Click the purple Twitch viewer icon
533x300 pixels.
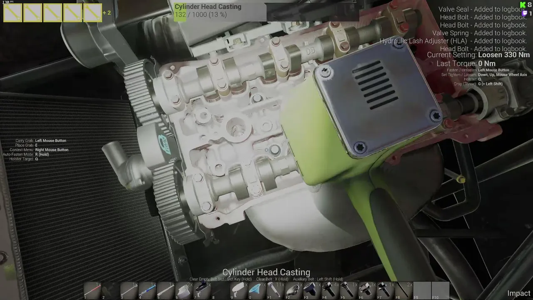pos(524,13)
